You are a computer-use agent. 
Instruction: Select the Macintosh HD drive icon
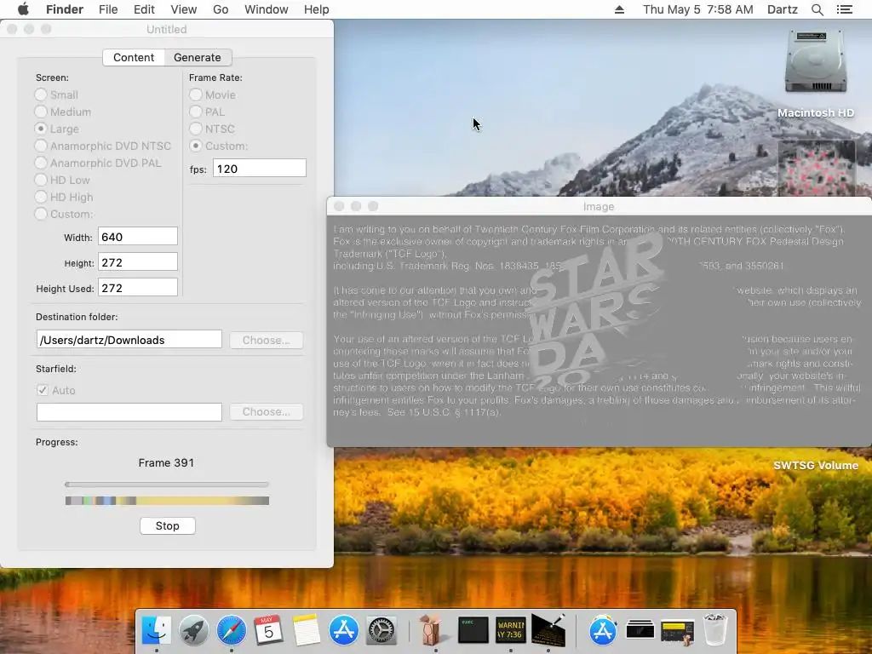pyautogui.click(x=815, y=61)
